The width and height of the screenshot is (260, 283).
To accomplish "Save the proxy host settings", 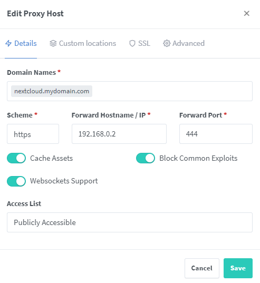I will 238,268.
